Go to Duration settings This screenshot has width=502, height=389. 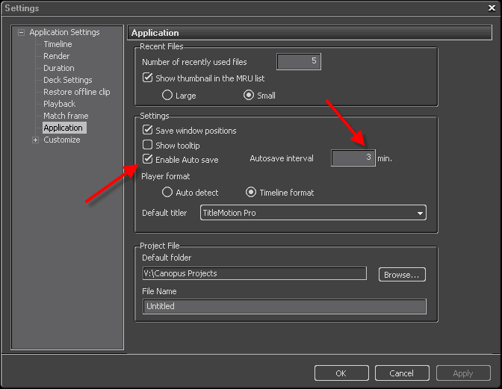(59, 68)
